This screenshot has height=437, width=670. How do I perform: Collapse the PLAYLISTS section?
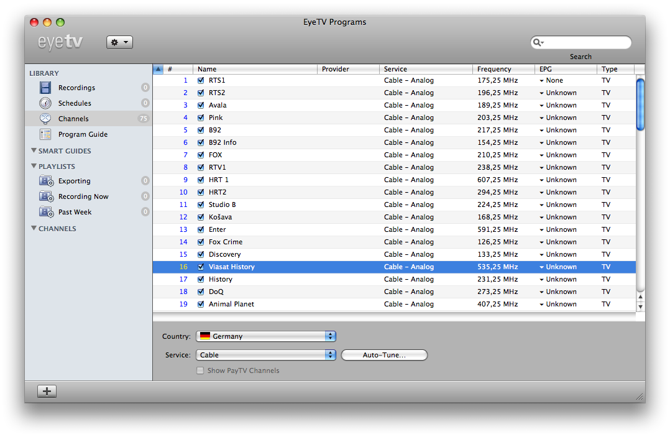pos(34,166)
